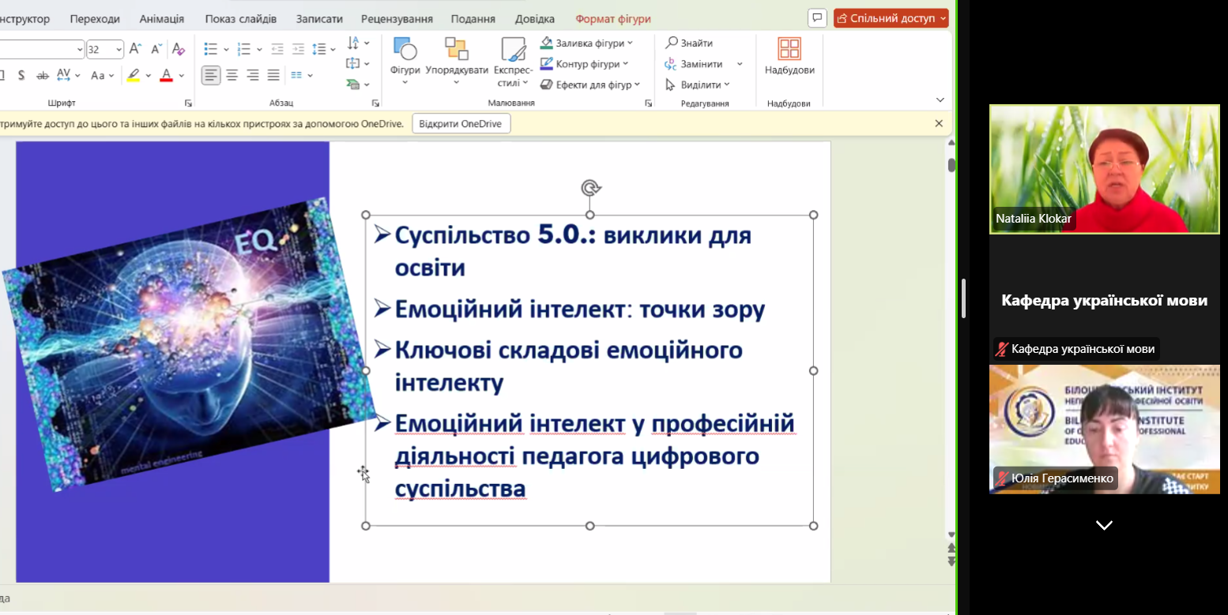Viewport: 1228px width, 615px height.
Task: Open the Надбудови add-ins button
Action: [x=789, y=55]
